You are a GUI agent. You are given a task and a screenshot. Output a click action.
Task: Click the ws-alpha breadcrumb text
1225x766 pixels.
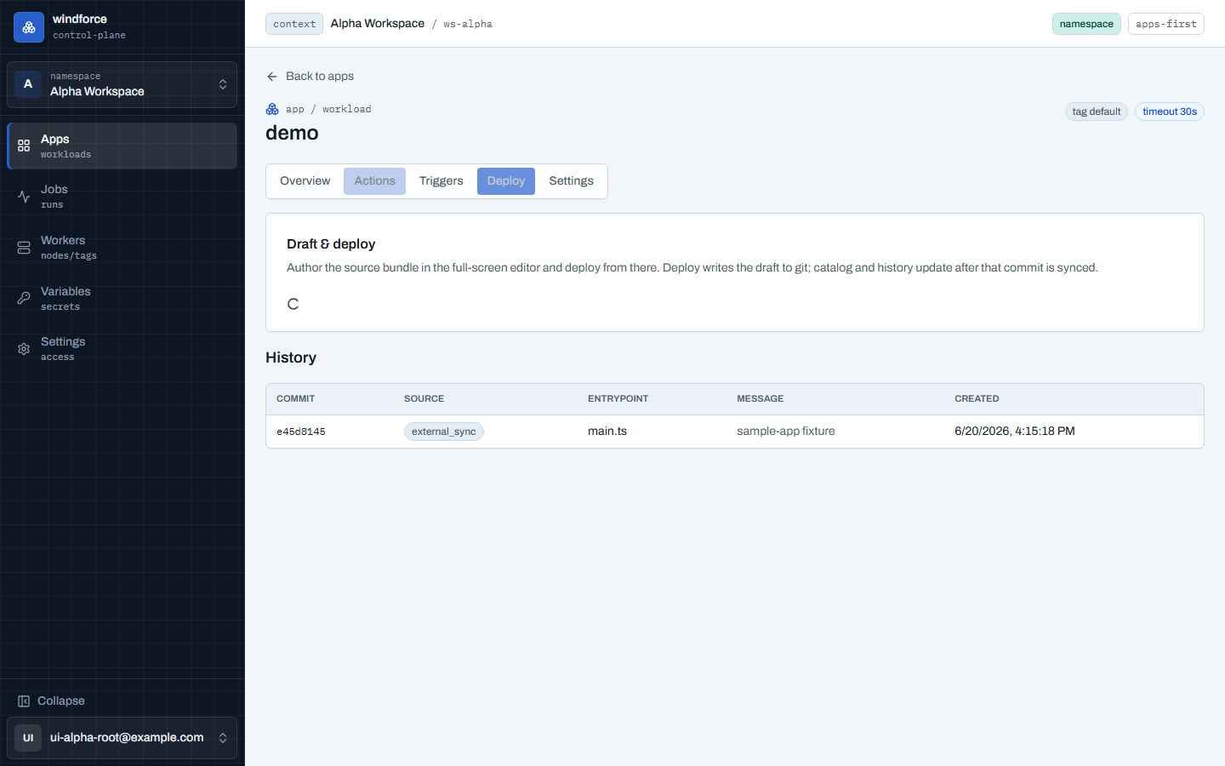coord(468,25)
